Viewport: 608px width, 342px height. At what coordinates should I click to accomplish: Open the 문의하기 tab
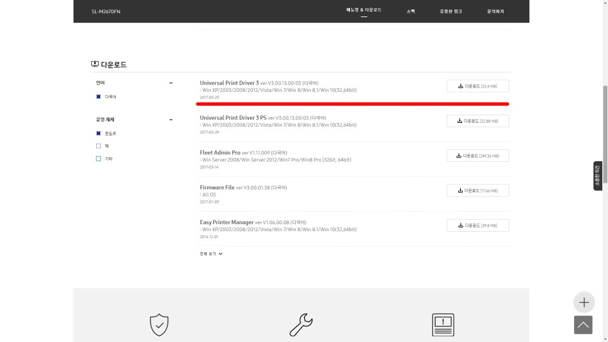tap(495, 11)
